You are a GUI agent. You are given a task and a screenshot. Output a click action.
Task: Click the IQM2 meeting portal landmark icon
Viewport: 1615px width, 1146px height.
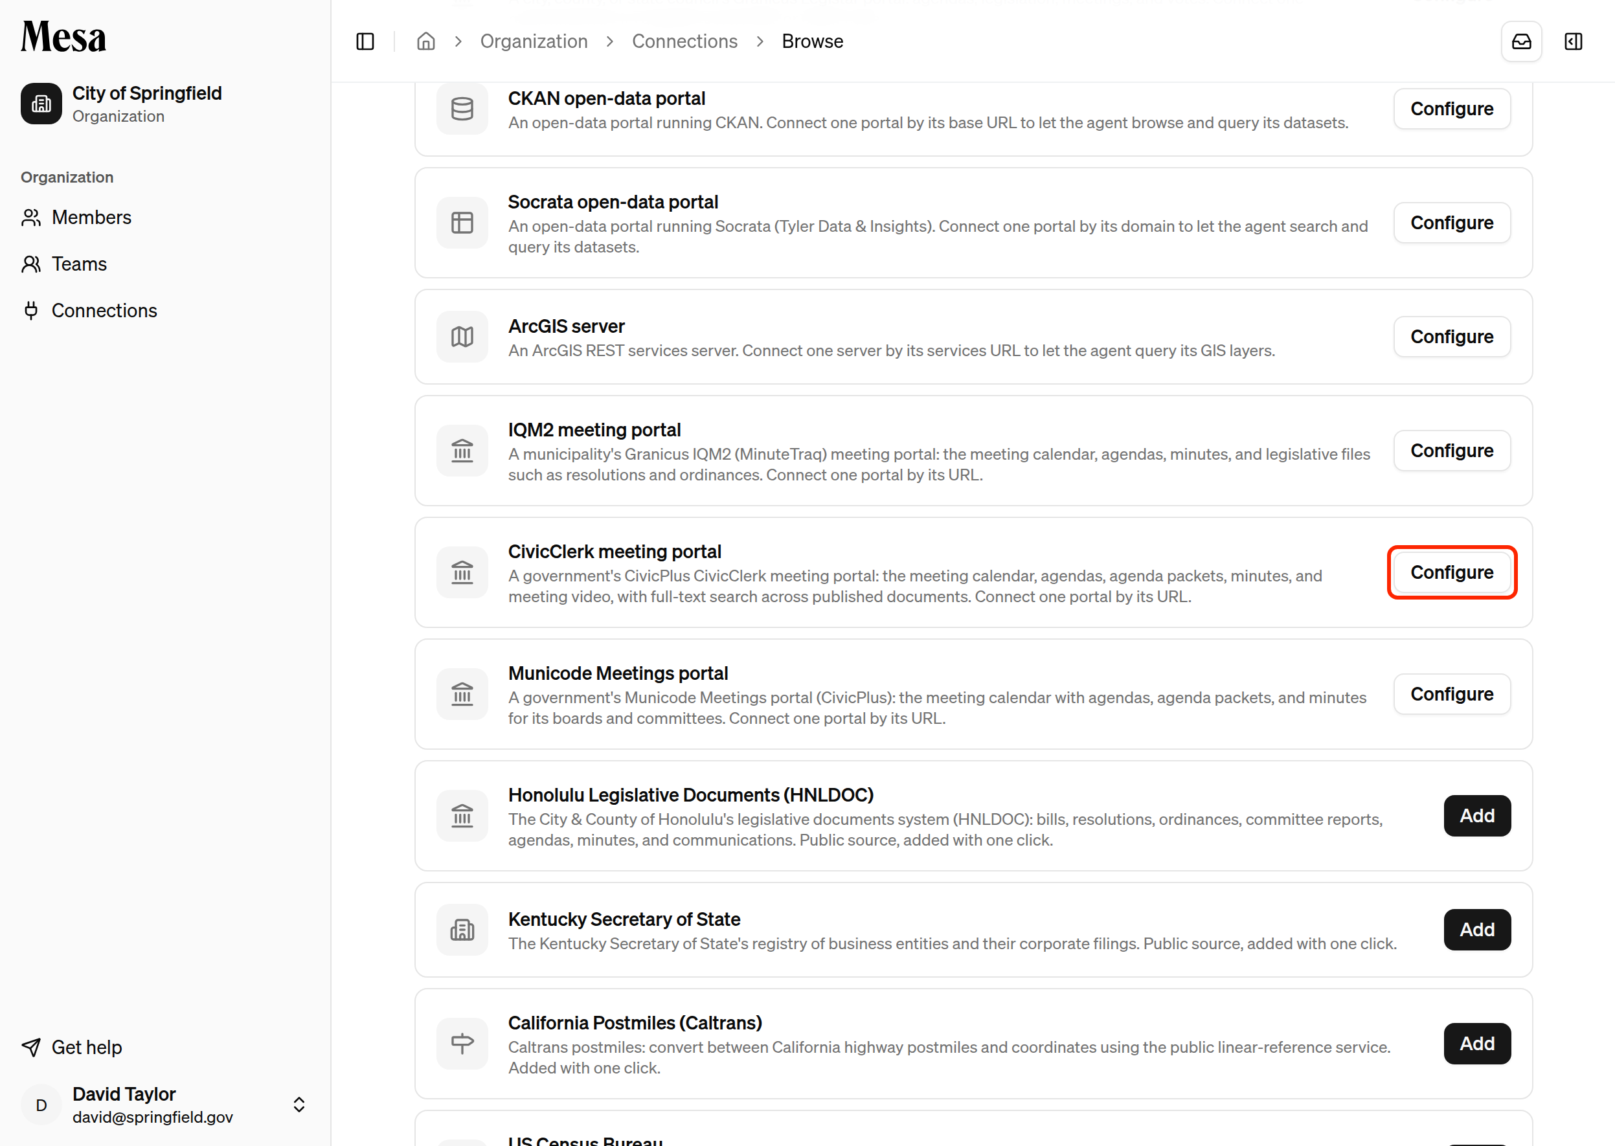click(462, 451)
